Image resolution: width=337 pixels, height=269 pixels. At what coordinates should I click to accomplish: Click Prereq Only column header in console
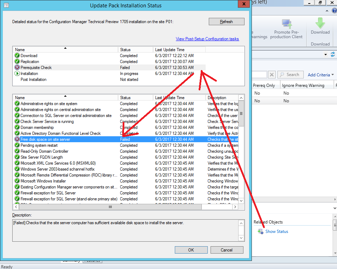[266, 85]
